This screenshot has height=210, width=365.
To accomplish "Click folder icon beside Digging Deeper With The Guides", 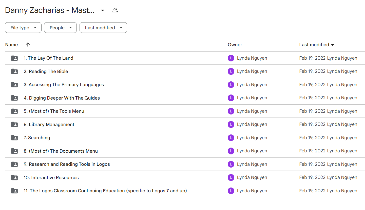I will pyautogui.click(x=14, y=98).
